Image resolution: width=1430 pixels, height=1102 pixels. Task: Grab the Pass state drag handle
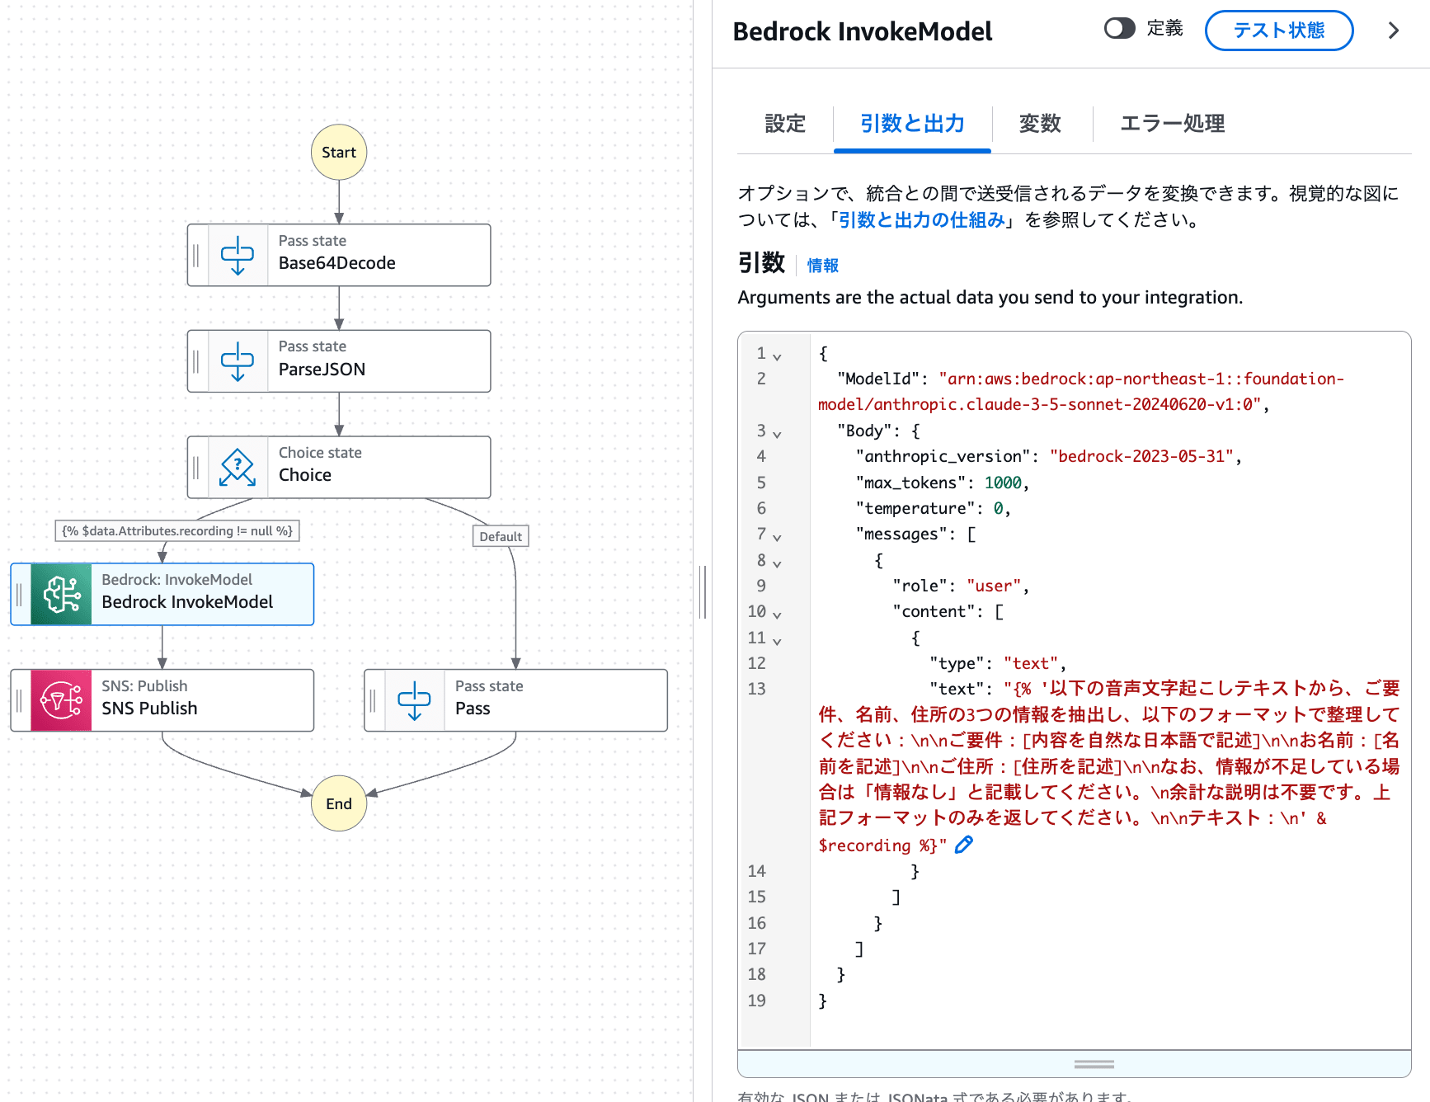(x=373, y=700)
